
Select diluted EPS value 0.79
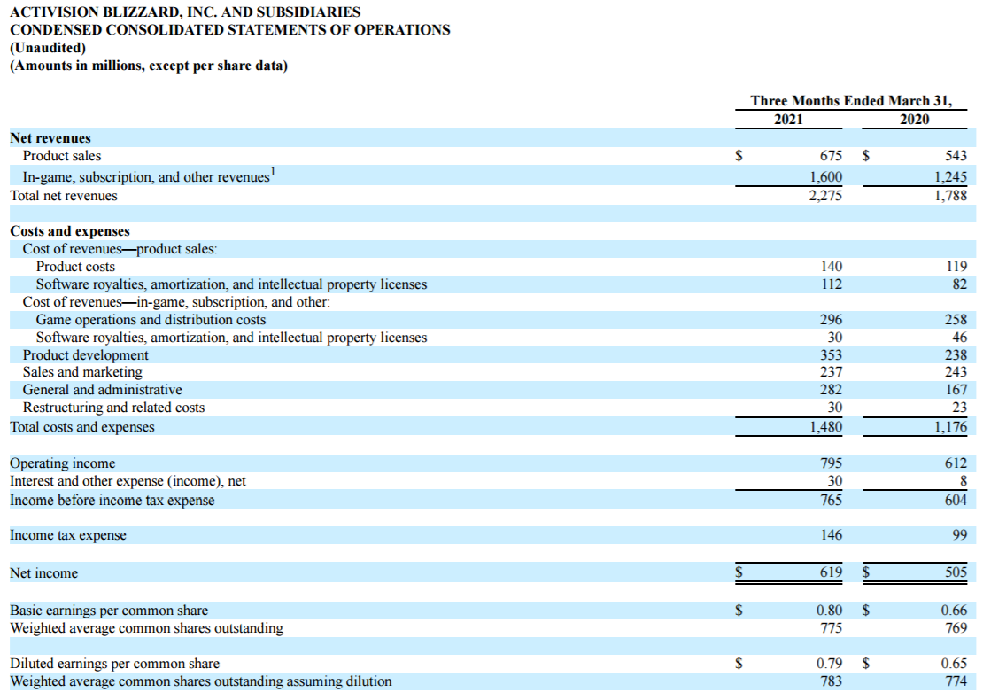pyautogui.click(x=829, y=663)
